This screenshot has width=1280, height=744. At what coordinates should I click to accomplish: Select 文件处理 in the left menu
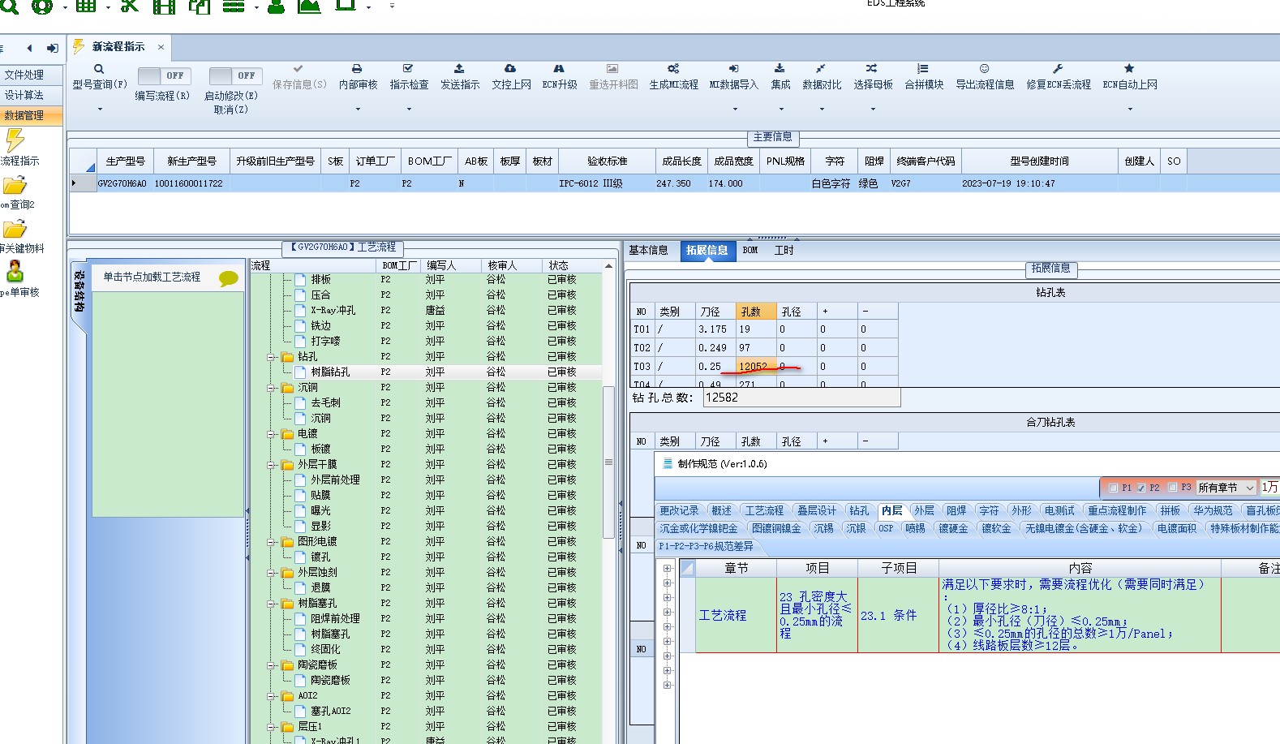tap(32, 75)
